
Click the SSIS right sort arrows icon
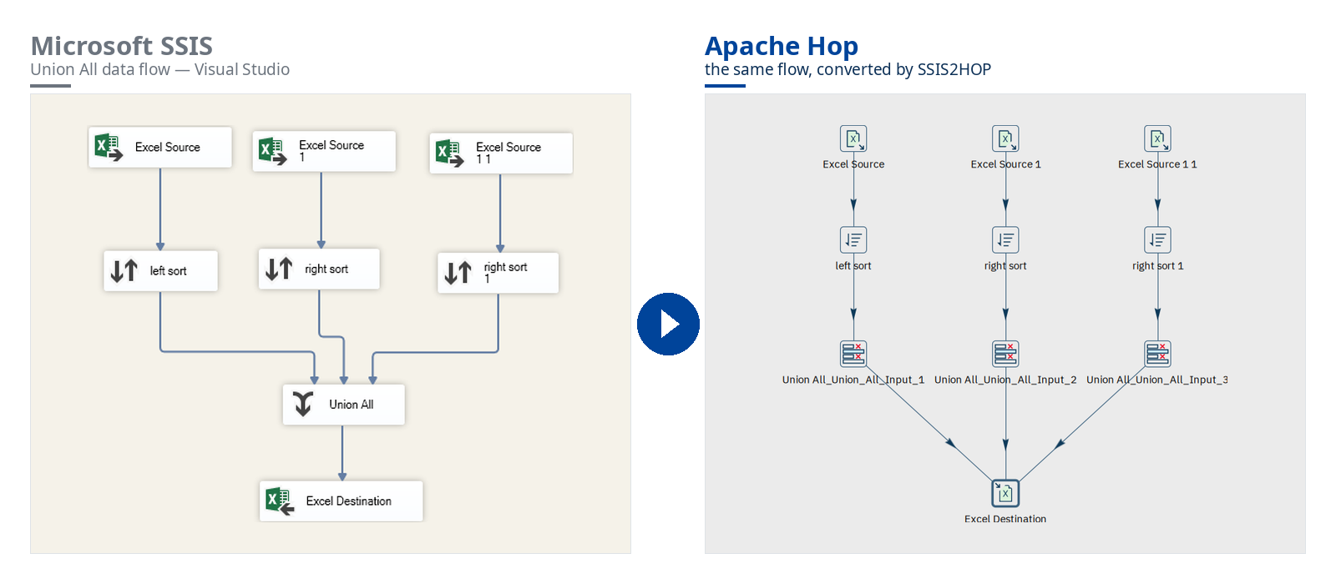click(x=279, y=269)
